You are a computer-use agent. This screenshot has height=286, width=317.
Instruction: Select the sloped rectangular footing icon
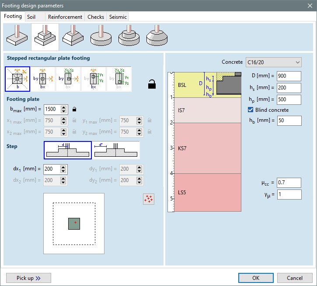point(73,37)
